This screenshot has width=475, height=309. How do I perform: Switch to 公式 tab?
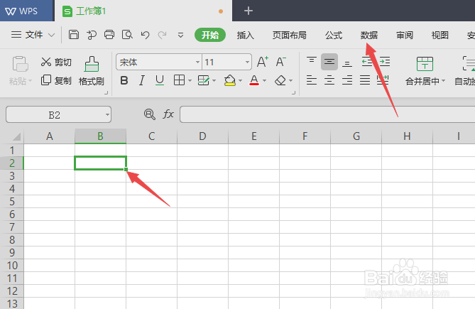[334, 35]
